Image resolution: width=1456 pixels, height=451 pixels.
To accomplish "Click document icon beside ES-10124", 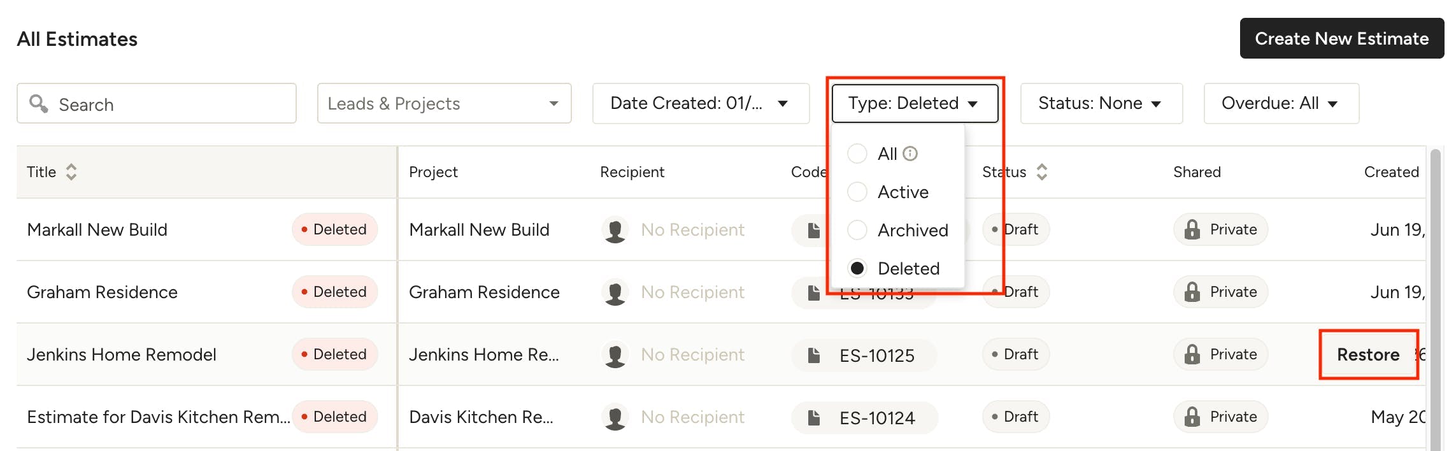I will [814, 418].
